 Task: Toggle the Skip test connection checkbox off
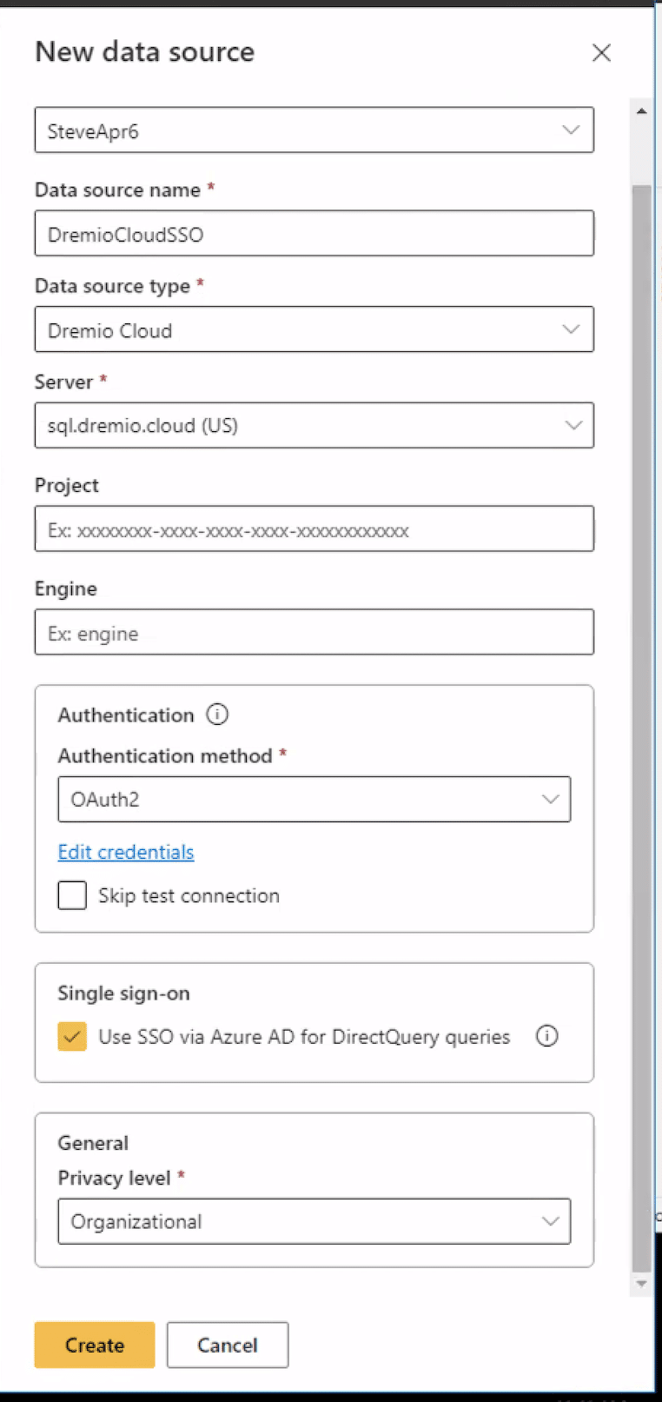click(71, 894)
